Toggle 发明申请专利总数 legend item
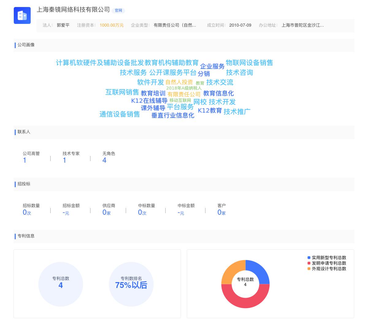The height and width of the screenshot is (325, 368). [x=327, y=263]
